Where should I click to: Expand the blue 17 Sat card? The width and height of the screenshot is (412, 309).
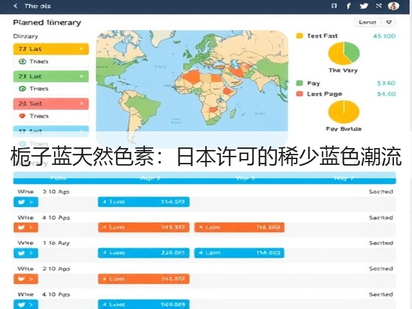tap(51, 131)
